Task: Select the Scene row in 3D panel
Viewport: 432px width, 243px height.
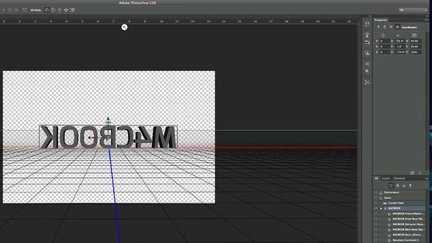Action: (x=399, y=198)
